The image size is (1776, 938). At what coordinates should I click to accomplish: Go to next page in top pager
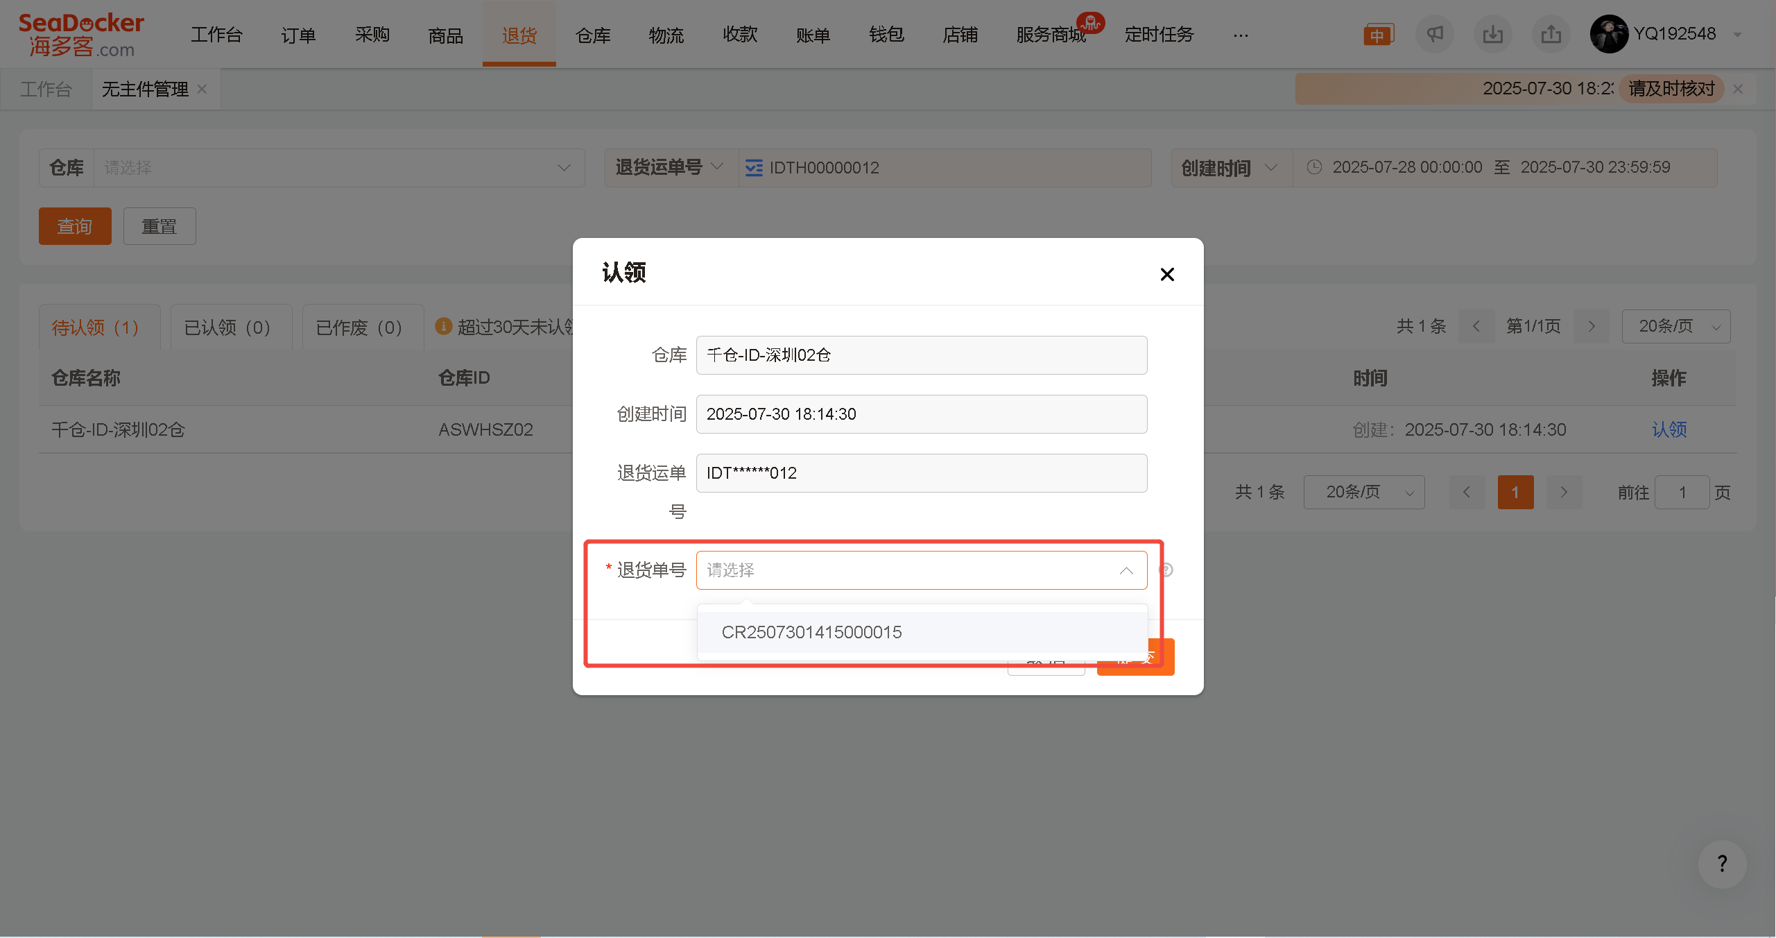[x=1592, y=326]
